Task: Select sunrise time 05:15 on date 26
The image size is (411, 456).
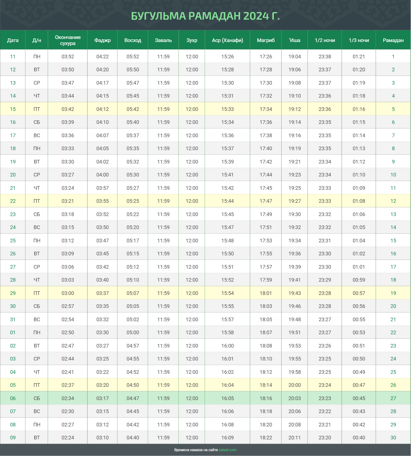Action: (x=133, y=254)
